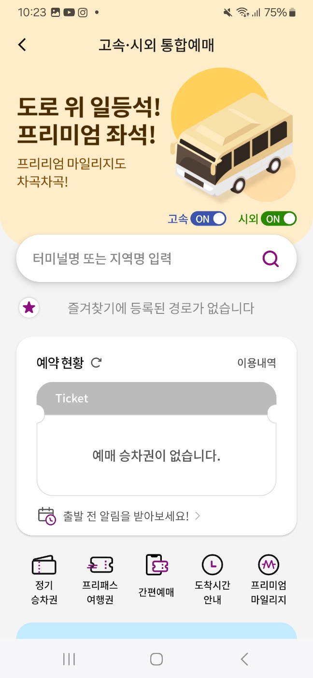Tap the terminal name search input field
The width and height of the screenshot is (313, 678).
coord(135,258)
